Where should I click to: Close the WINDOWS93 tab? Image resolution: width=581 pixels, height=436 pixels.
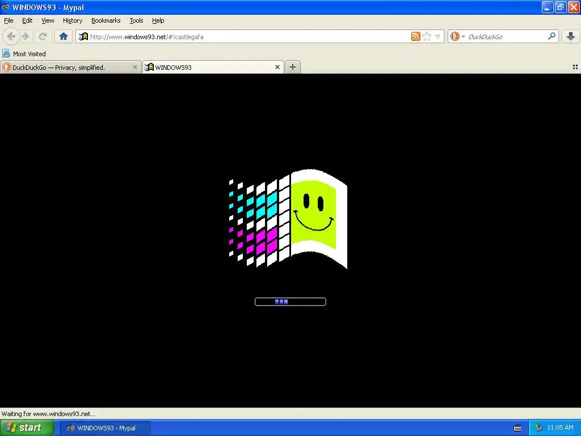(x=277, y=67)
